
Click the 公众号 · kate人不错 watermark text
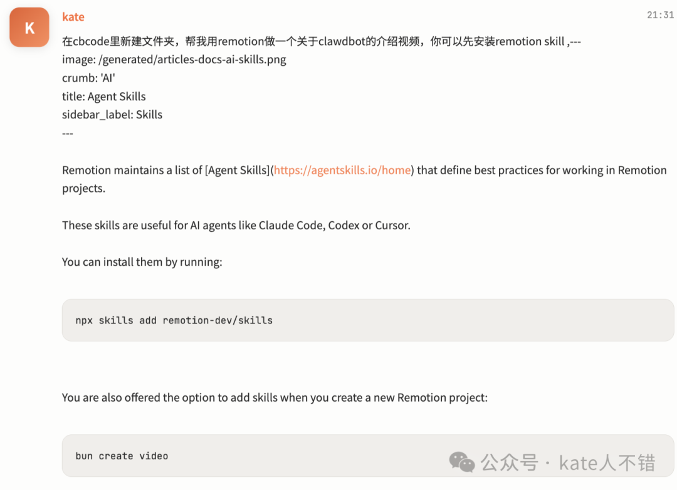[x=567, y=462]
